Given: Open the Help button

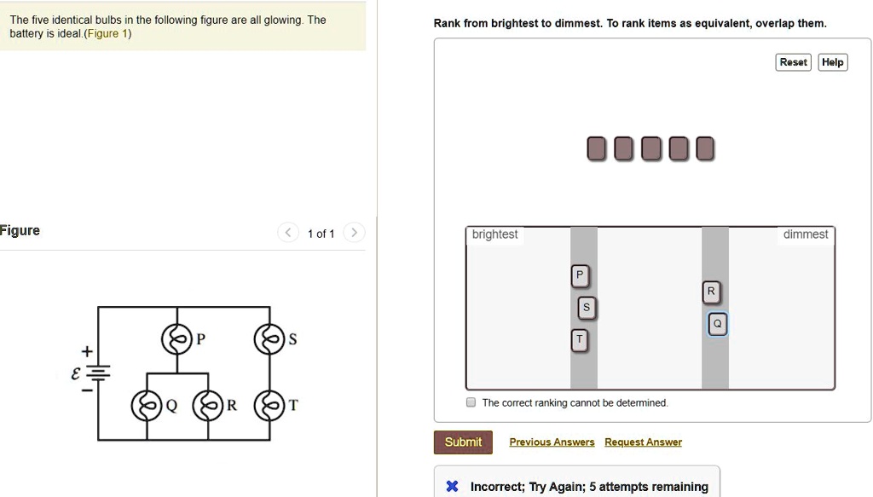Looking at the screenshot, I should [832, 62].
